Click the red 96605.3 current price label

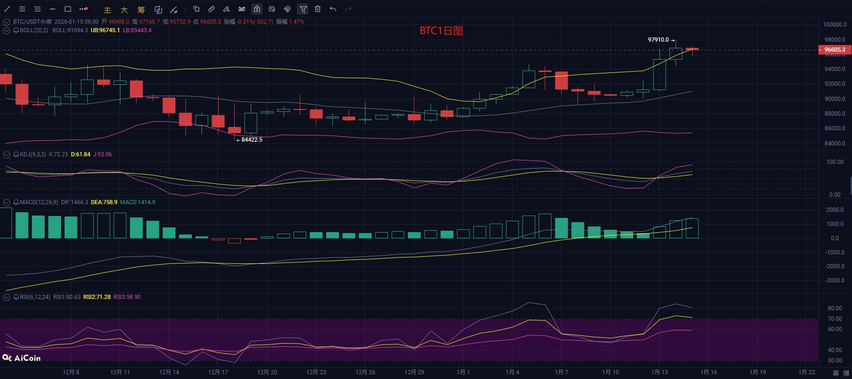pyautogui.click(x=834, y=50)
